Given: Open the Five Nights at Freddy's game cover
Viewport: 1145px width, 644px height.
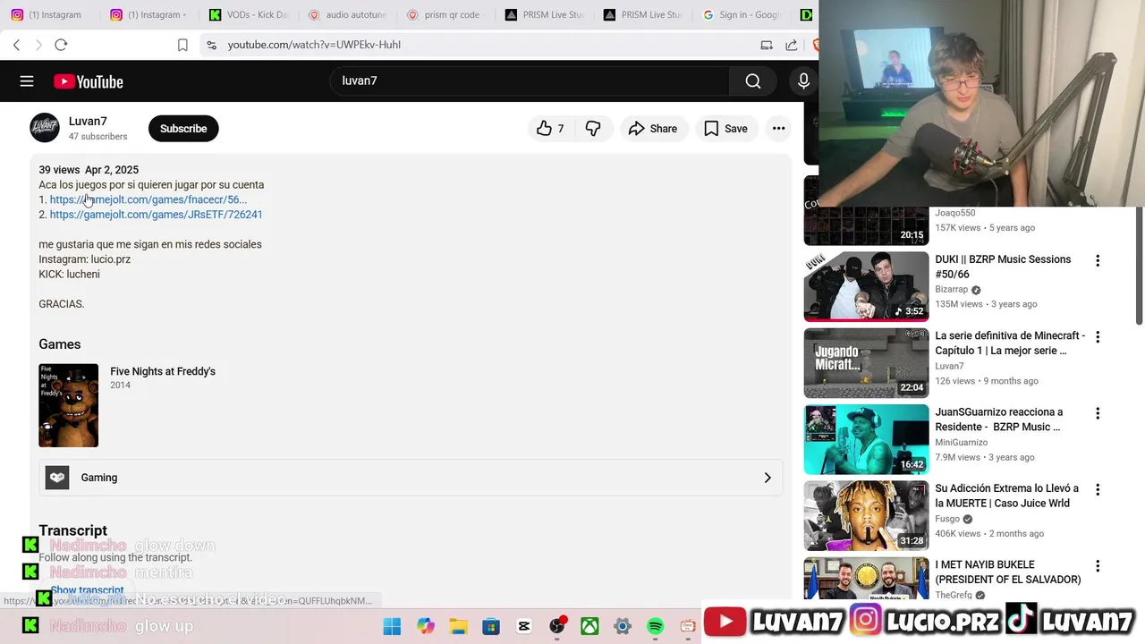Looking at the screenshot, I should [x=68, y=405].
